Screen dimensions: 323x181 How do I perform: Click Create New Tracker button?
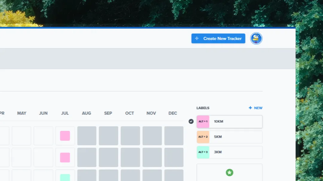(x=218, y=38)
